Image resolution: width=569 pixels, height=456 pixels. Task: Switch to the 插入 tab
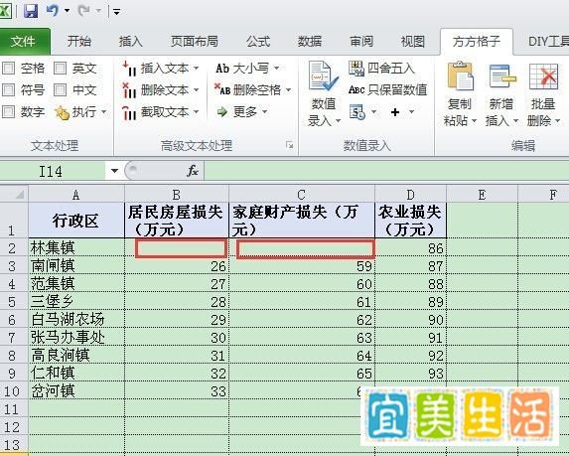click(x=131, y=42)
